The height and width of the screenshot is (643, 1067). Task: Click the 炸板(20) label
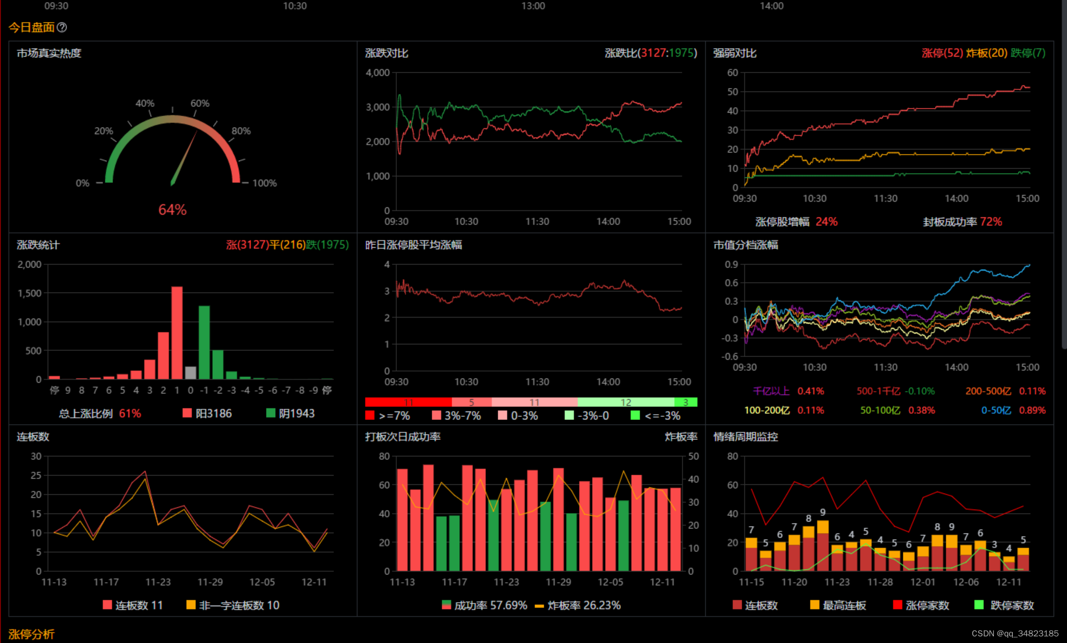pos(987,53)
